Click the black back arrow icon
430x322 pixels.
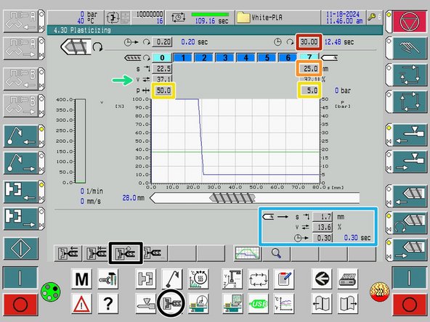click(x=322, y=278)
